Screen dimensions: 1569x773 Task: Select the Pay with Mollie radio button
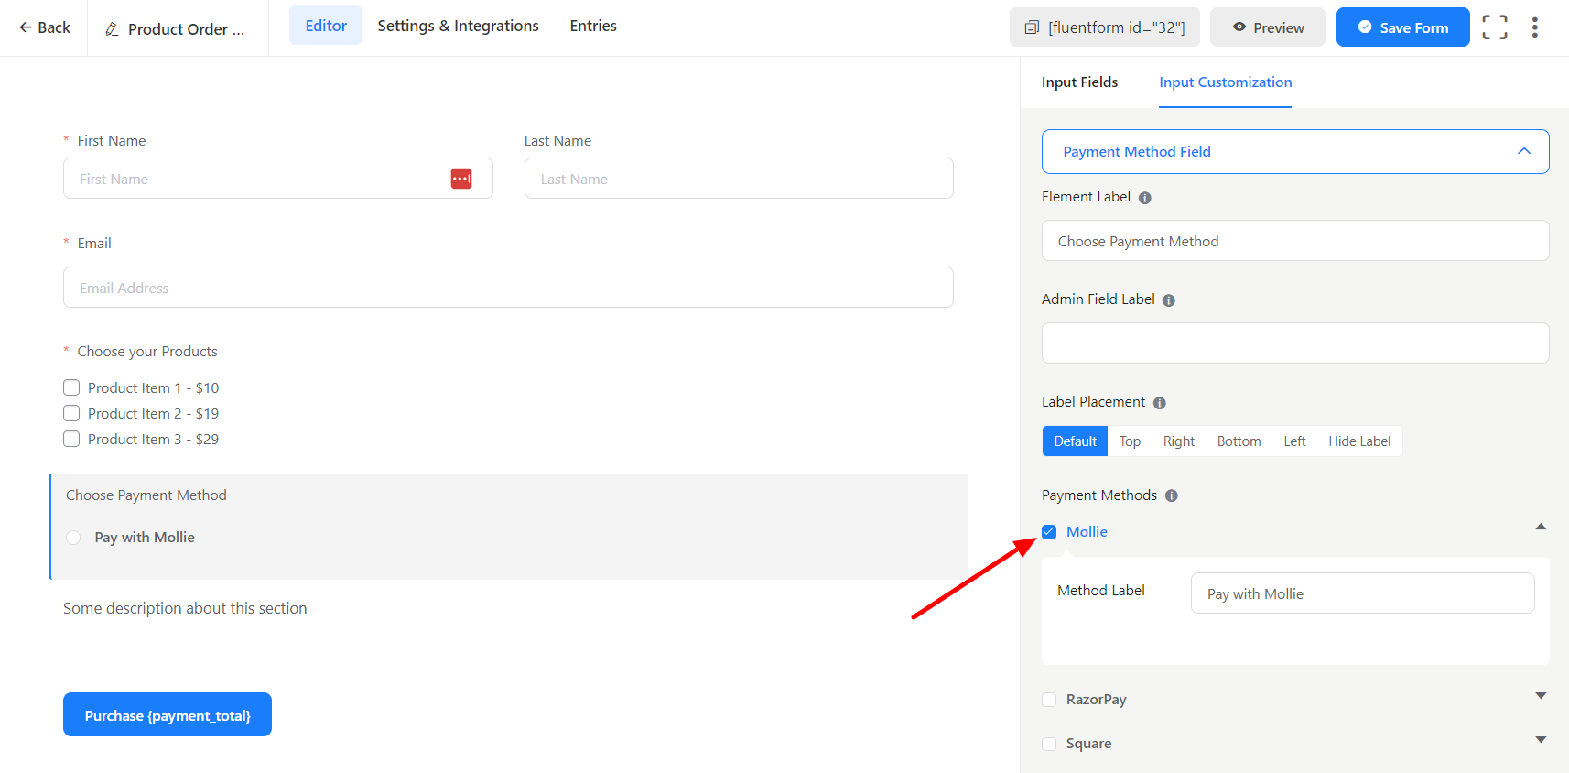tap(74, 538)
